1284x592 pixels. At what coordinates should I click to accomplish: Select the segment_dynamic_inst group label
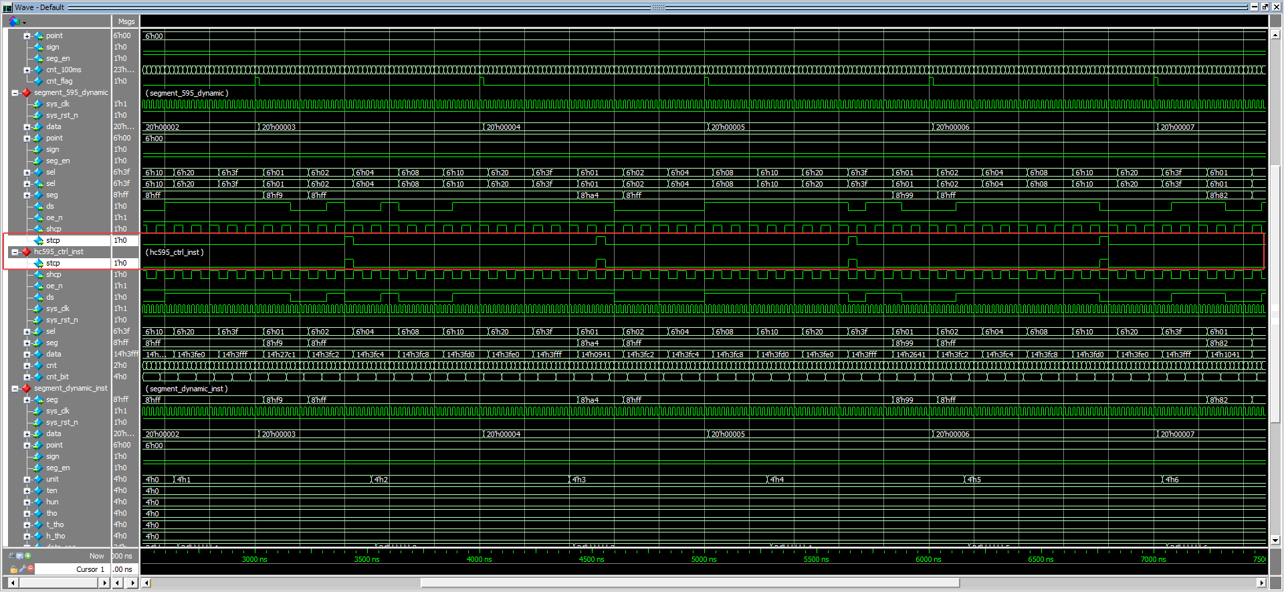point(71,388)
